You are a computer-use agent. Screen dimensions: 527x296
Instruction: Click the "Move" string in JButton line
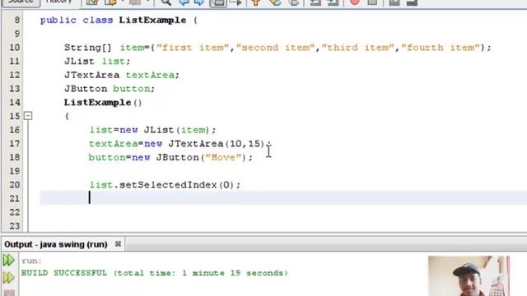(x=223, y=157)
